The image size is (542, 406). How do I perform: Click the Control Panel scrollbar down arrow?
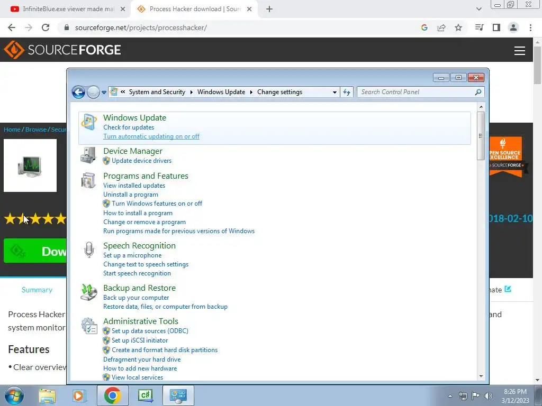point(481,376)
